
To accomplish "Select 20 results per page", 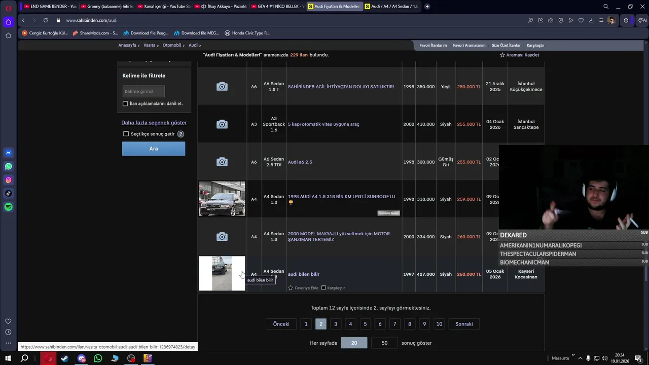I will tap(354, 343).
